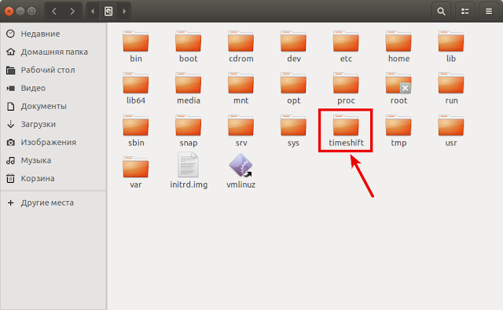Switch view mode with list view button
This screenshot has width=503, height=310.
[464, 11]
